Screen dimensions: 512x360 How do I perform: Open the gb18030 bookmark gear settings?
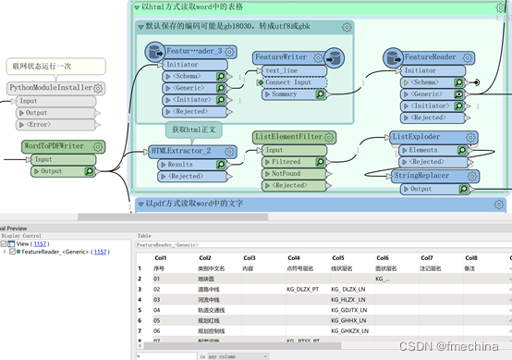pos(347,27)
